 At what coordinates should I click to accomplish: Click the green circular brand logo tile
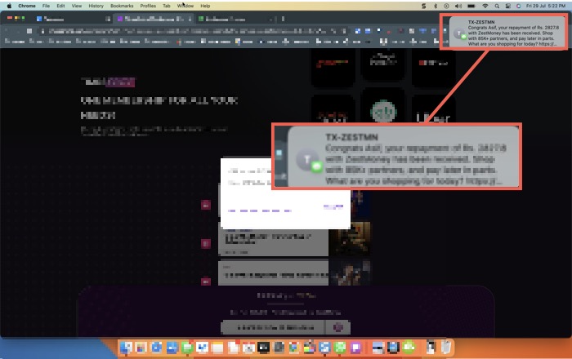point(382,111)
